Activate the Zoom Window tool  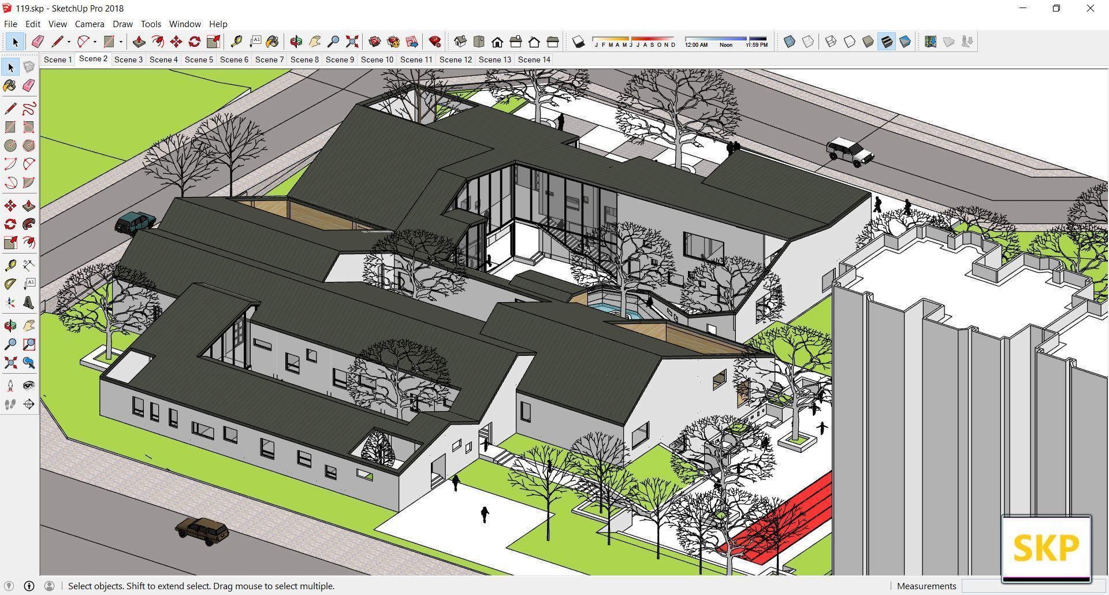29,344
